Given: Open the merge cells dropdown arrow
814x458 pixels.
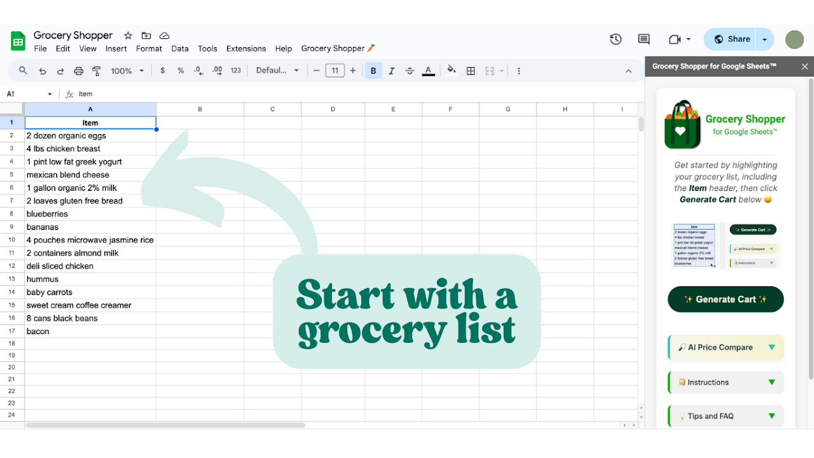Looking at the screenshot, I should pyautogui.click(x=502, y=71).
